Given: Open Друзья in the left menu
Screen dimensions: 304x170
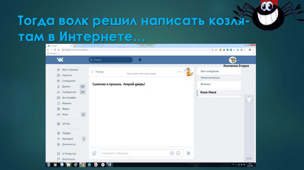Looking at the screenshot, I should tap(66, 86).
